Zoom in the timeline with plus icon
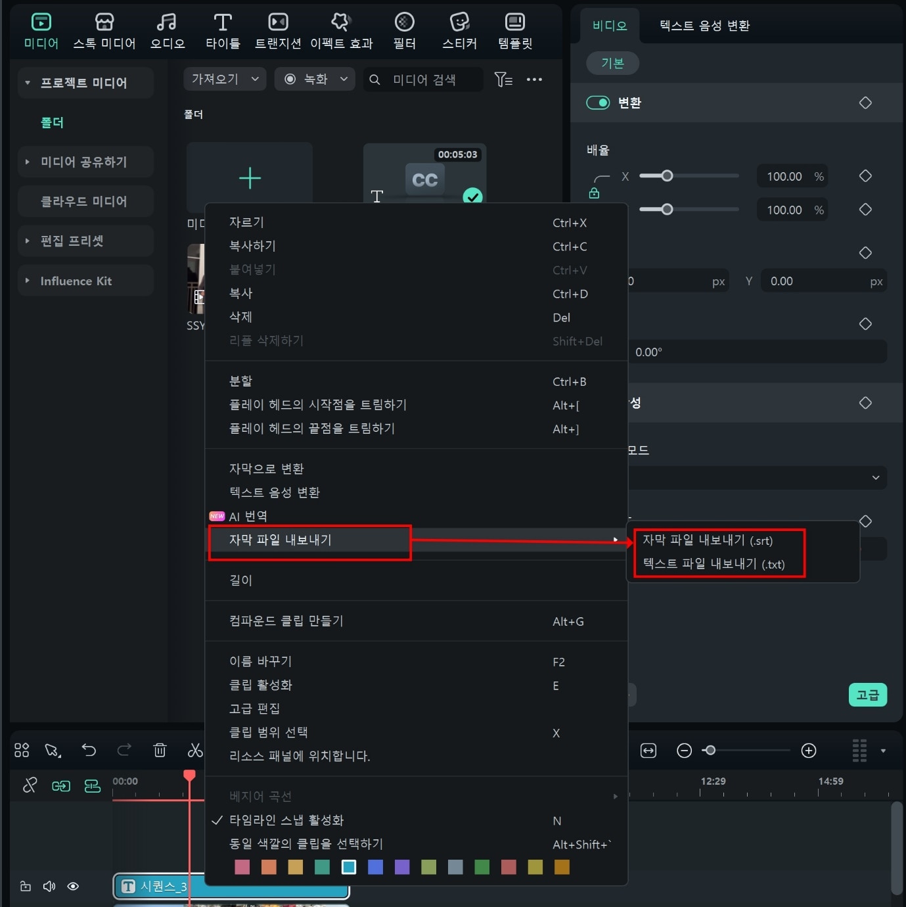 (809, 751)
